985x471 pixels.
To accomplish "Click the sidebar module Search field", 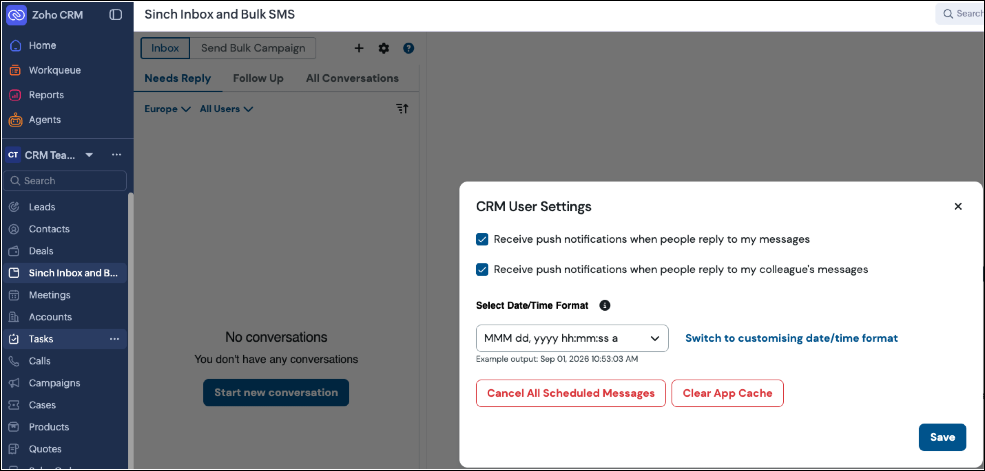I will tap(65, 181).
